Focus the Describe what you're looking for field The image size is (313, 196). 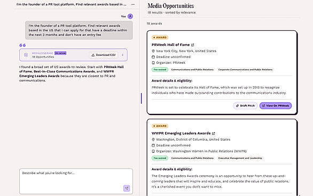coord(76,181)
